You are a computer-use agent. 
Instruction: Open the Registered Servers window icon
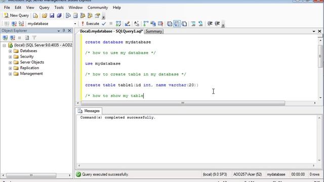(x=68, y=16)
